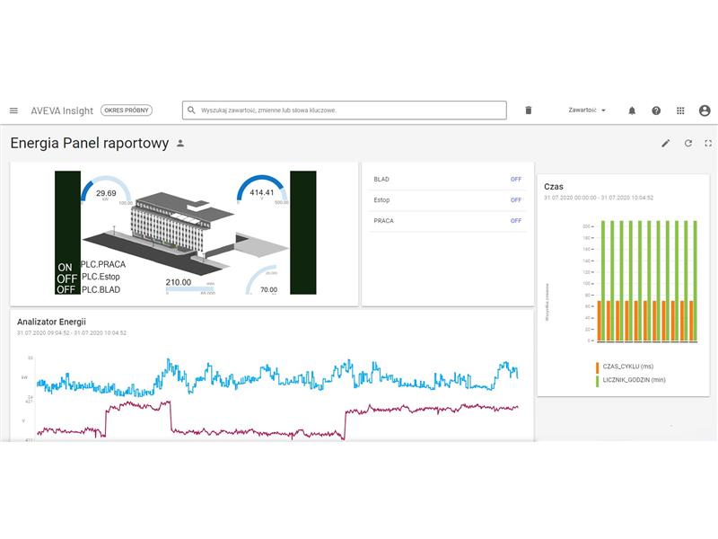Click the Estop row OFF status
The width and height of the screenshot is (718, 539).
tap(515, 199)
